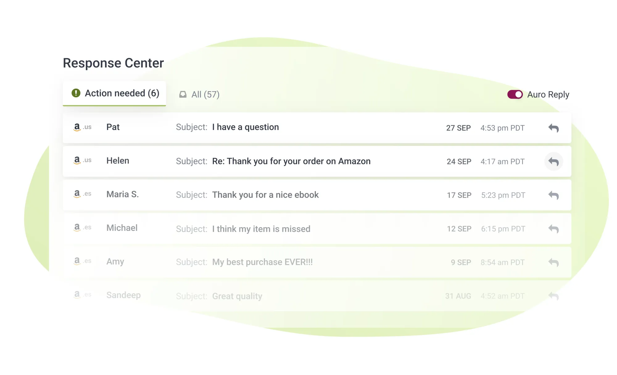Open Pat's message titled I have a question
Image resolution: width=617 pixels, height=375 pixels.
coord(245,127)
